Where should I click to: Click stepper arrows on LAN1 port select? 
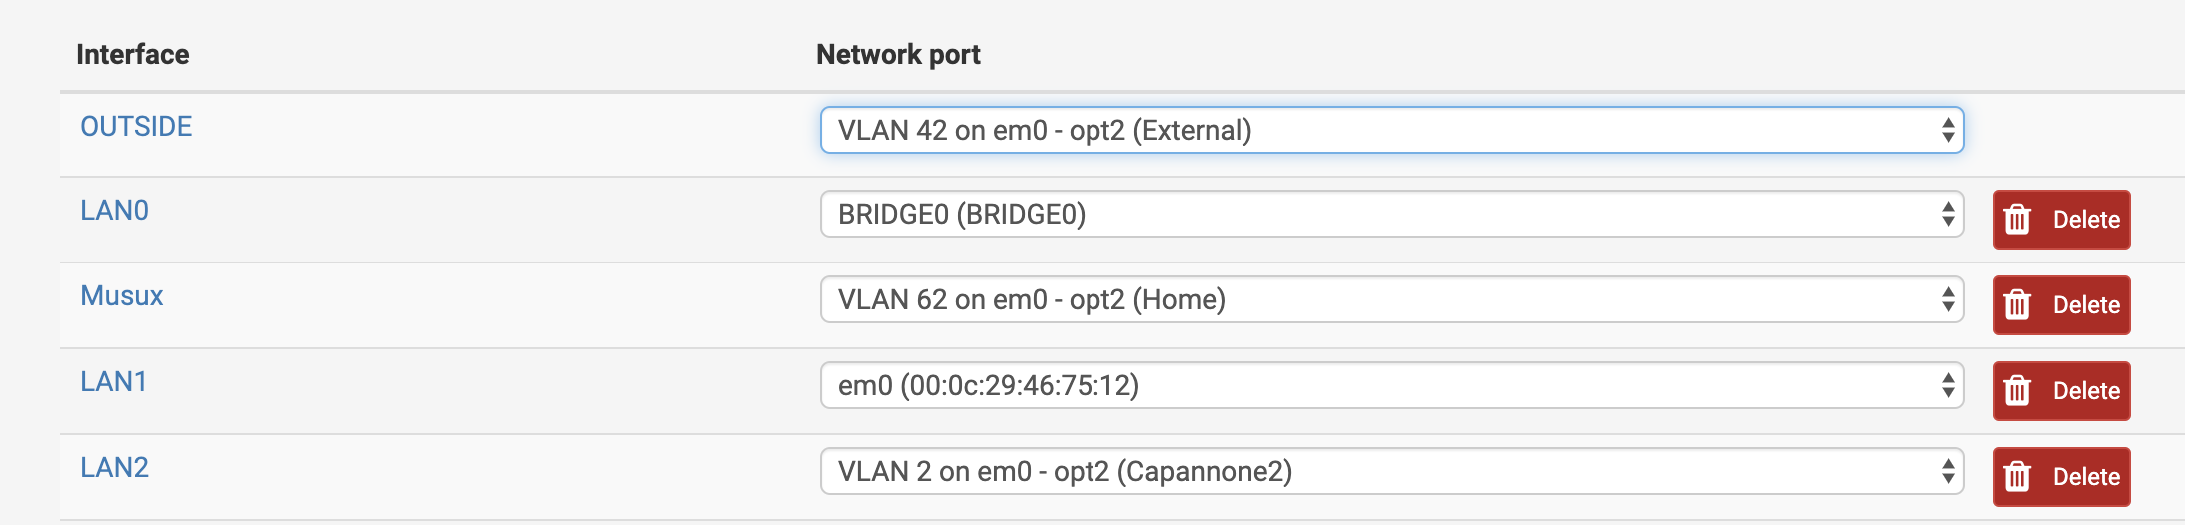point(1947,385)
